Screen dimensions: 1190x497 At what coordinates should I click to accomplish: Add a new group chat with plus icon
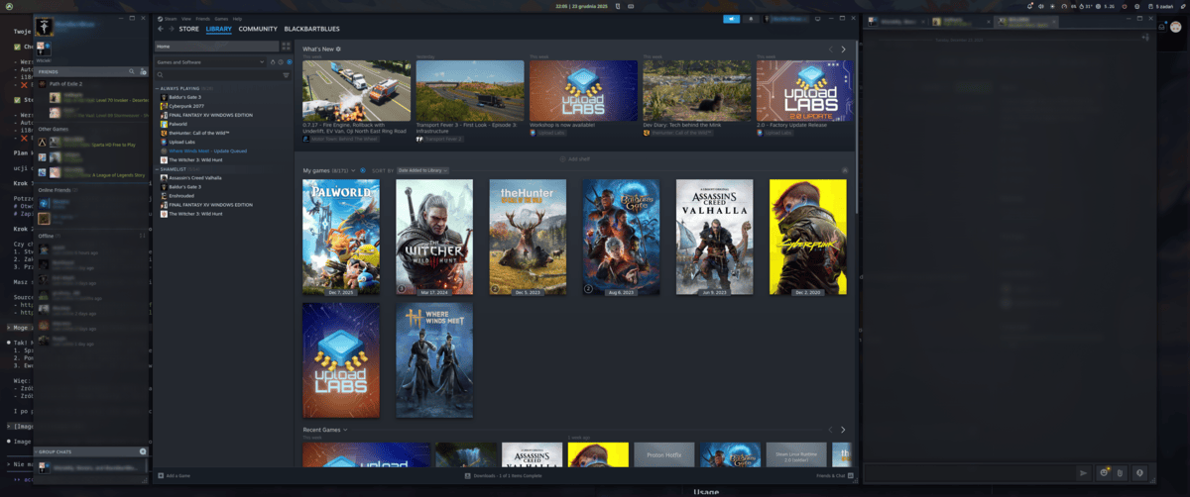(143, 451)
